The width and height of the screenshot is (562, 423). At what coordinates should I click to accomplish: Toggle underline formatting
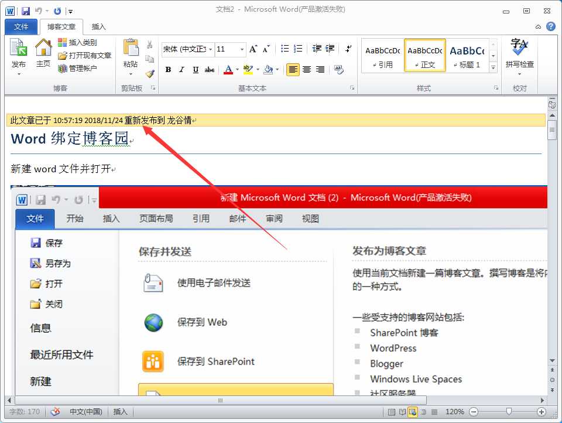point(196,70)
